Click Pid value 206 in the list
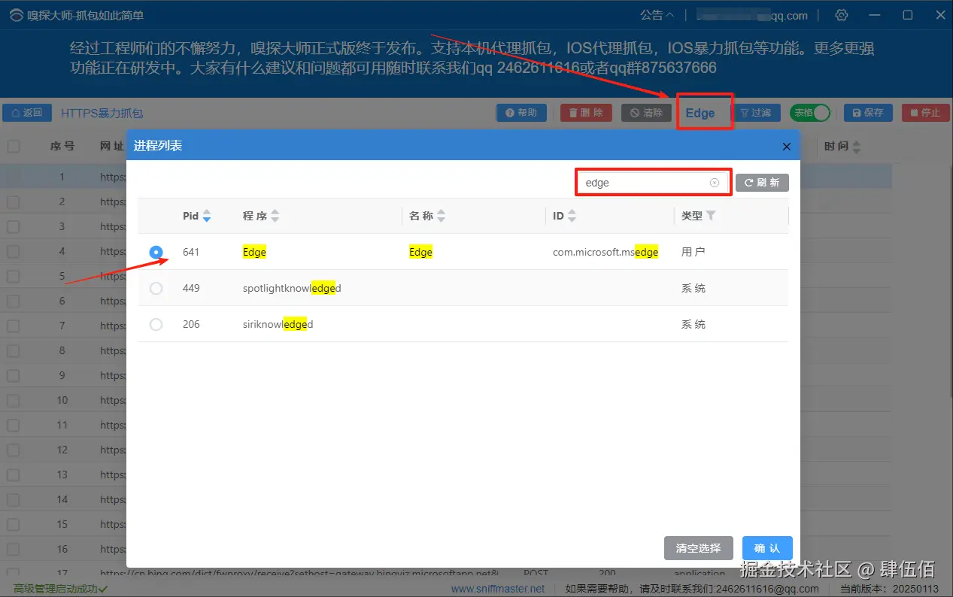953x597 pixels. pyautogui.click(x=191, y=324)
